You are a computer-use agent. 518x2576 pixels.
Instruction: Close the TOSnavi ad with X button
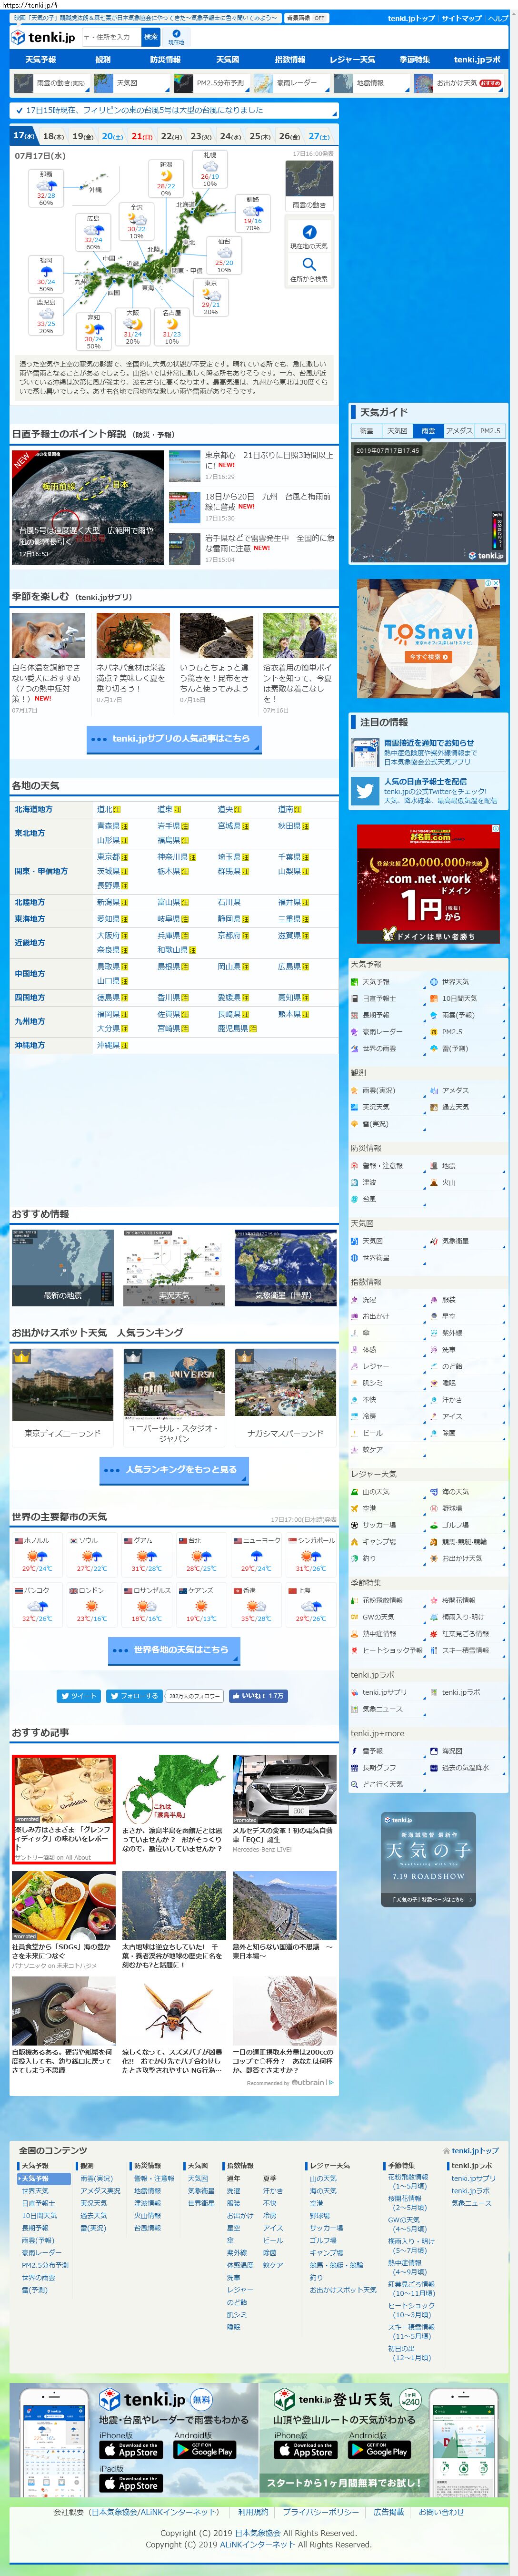(496, 584)
